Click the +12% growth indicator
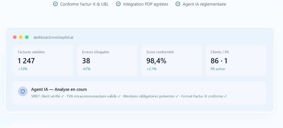Screen dimensions: 283x128 (x=23, y=69)
